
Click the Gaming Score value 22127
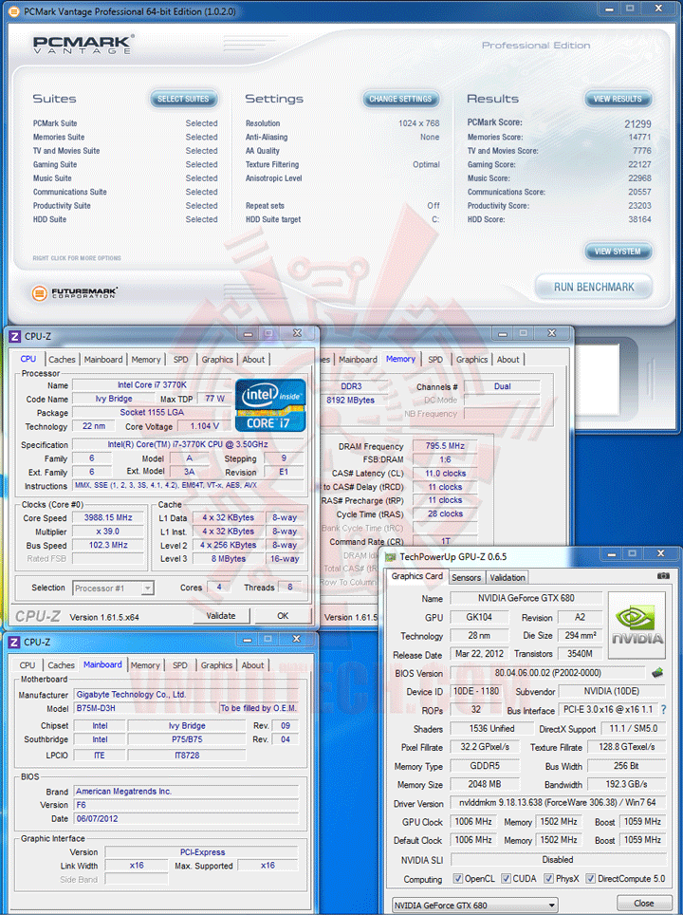click(x=639, y=164)
